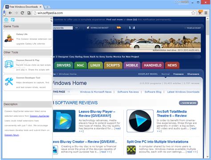Click the Coowon Record & Play icon
The height and width of the screenshot is (160, 211).
9,64
